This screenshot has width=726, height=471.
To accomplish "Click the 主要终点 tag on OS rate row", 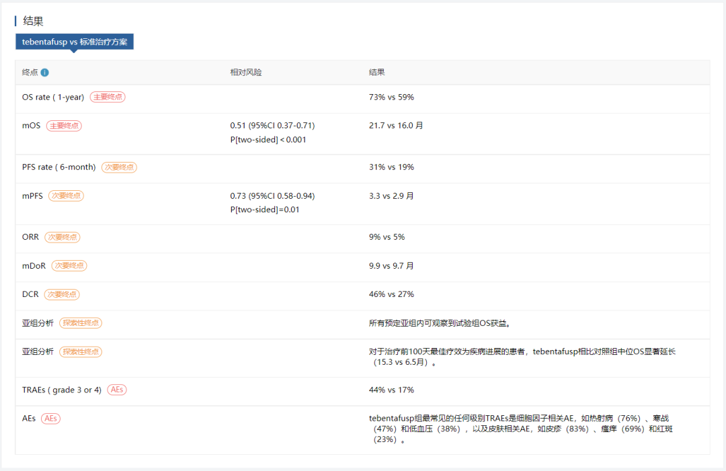I will [x=108, y=97].
